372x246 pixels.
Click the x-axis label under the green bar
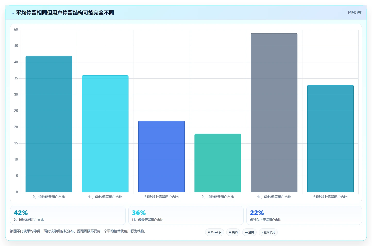click(218, 197)
